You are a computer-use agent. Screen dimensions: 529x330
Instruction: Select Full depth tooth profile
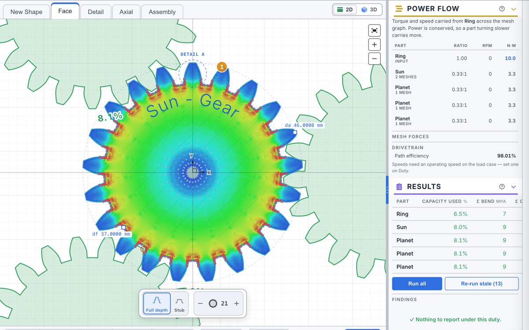pos(157,304)
